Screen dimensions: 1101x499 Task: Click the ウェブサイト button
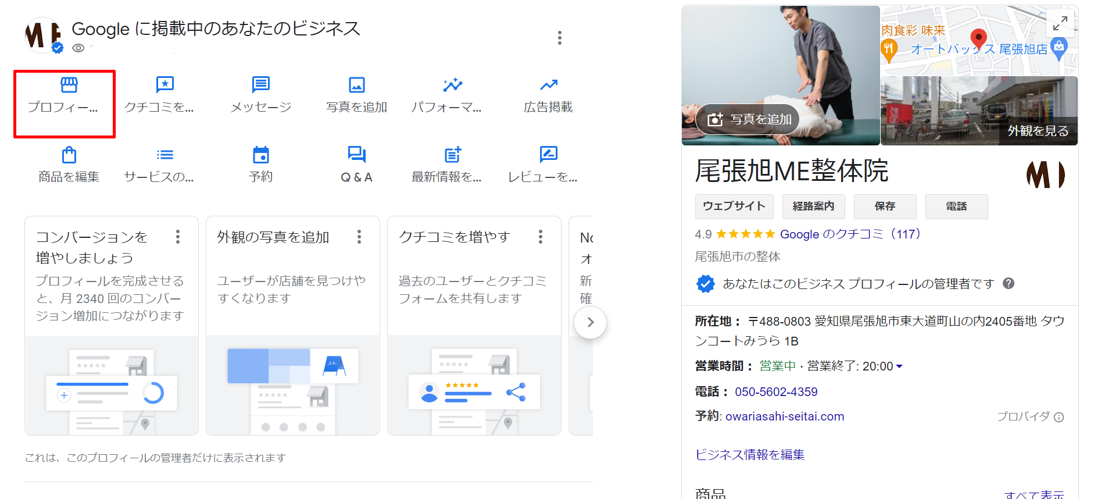[734, 206]
